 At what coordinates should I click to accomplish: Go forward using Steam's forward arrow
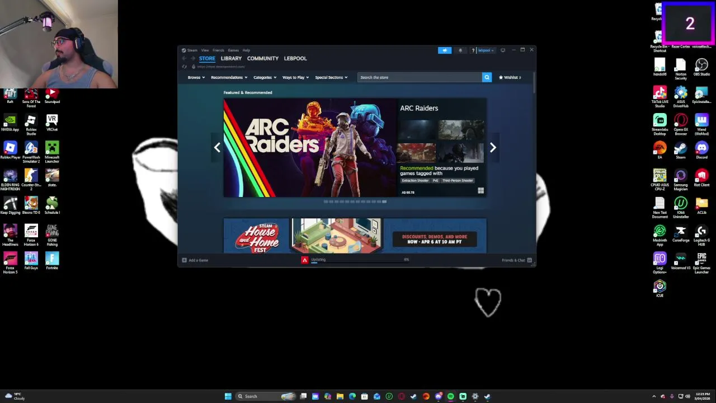click(x=193, y=58)
